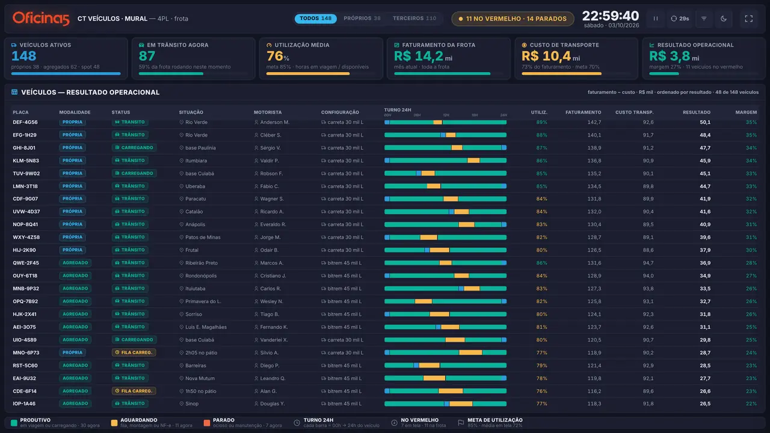The height and width of the screenshot is (433, 770).
Task: Click the FILA CARREG. status on CDE-6F14 row
Action: (x=134, y=391)
